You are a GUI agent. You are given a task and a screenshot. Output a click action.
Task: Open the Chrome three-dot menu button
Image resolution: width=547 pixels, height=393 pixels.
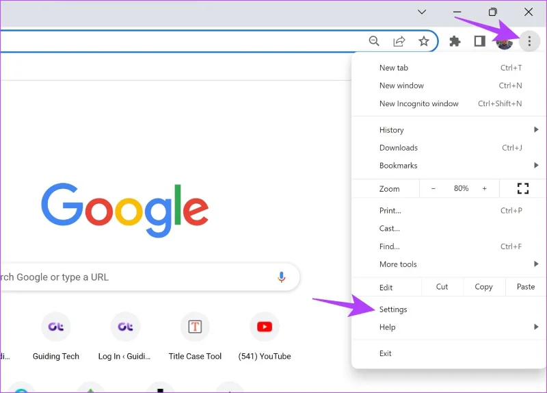pos(529,41)
